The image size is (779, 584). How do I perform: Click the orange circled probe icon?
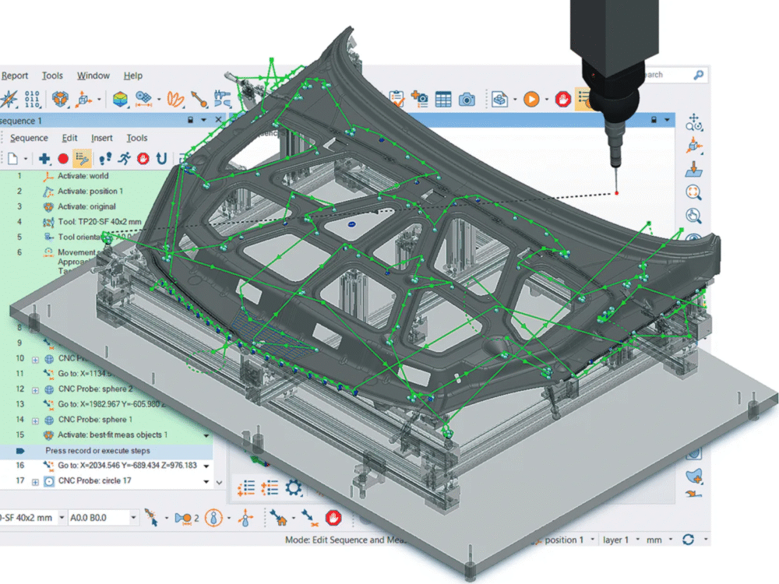(x=213, y=518)
